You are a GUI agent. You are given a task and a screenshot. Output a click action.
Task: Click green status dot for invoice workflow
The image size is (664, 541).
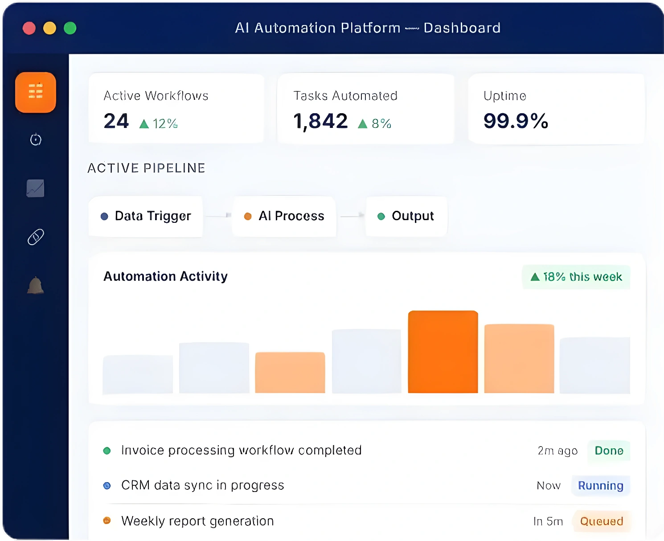tap(107, 451)
